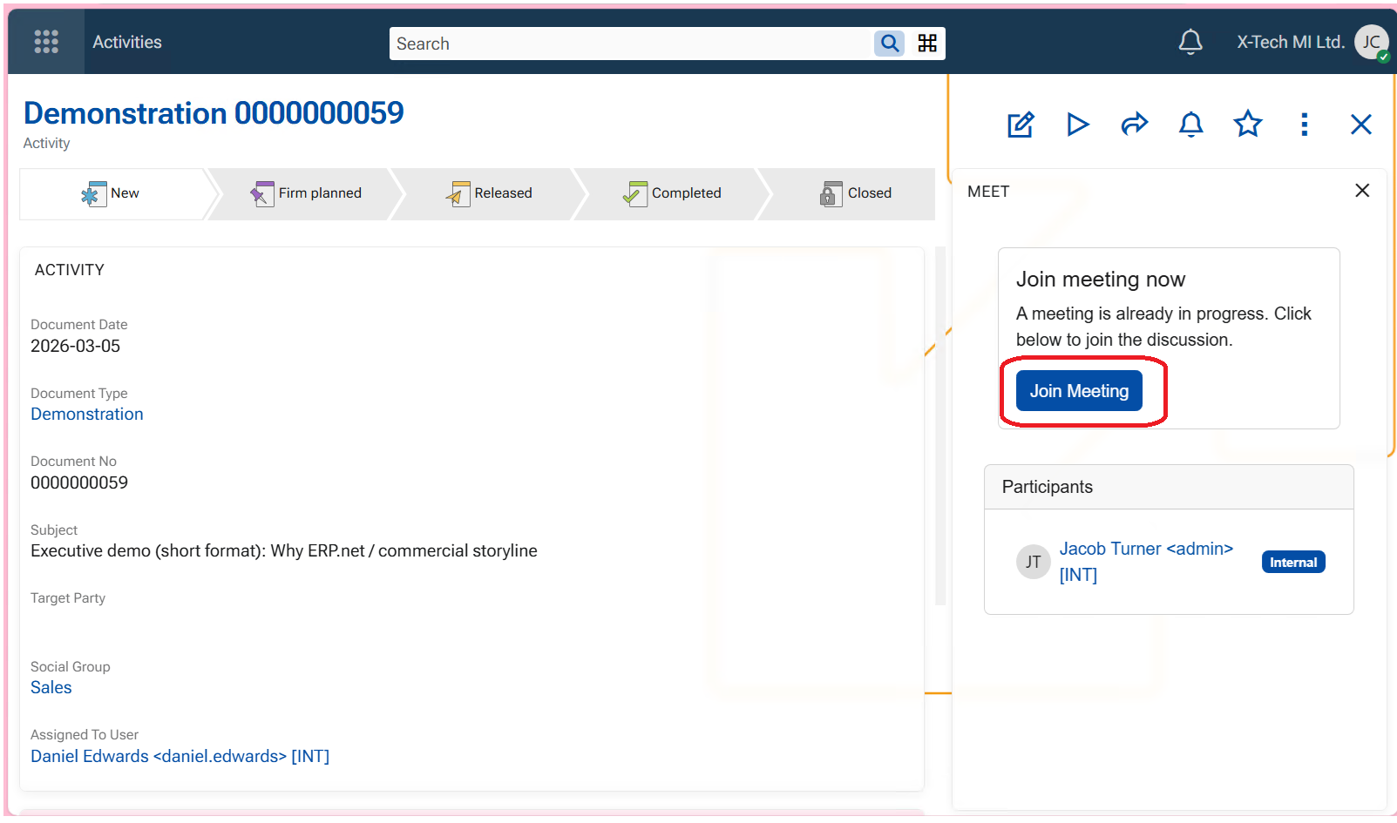Open the JC user profile avatar
The height and width of the screenshot is (823, 1397).
point(1371,42)
